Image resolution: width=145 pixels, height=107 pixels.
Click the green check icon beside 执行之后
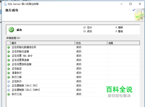[x=8, y=94]
